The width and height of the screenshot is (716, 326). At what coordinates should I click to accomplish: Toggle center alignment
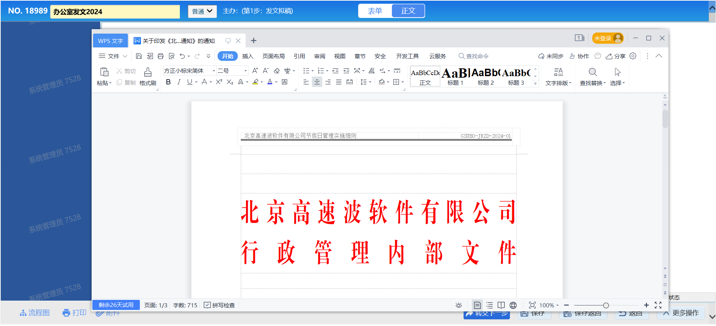[317, 82]
